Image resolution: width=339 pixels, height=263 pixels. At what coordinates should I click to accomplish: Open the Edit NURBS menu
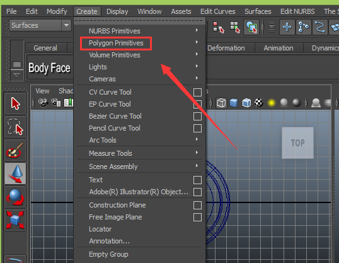coord(297,11)
